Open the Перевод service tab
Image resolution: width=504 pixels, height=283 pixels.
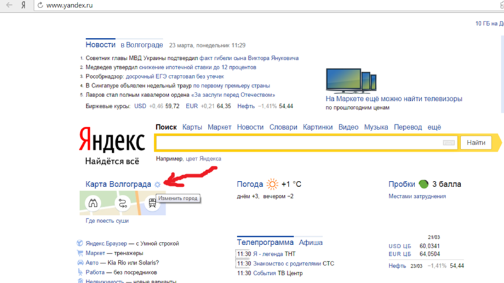(x=408, y=127)
